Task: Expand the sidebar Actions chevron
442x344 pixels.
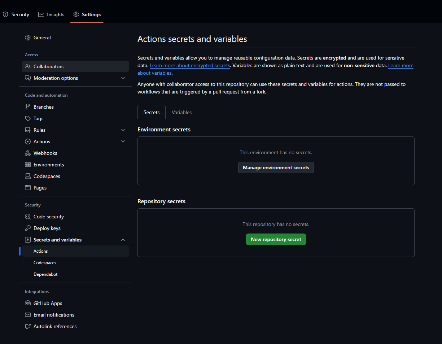Action: pyautogui.click(x=123, y=141)
